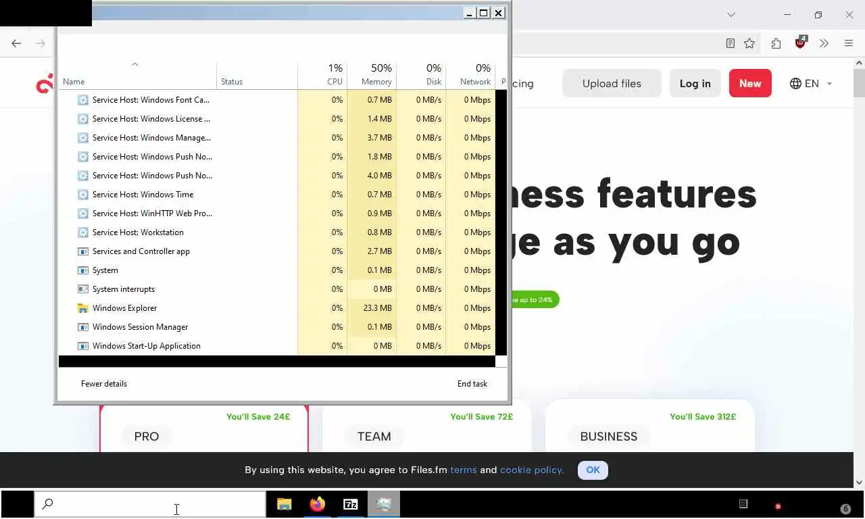Click the browser back arrow
Screen dimensions: 865x519
tap(16, 43)
